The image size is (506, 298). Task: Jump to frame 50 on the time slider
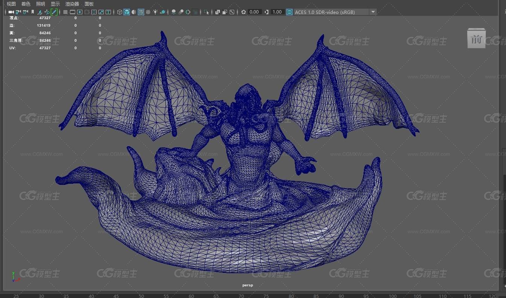coord(141,296)
